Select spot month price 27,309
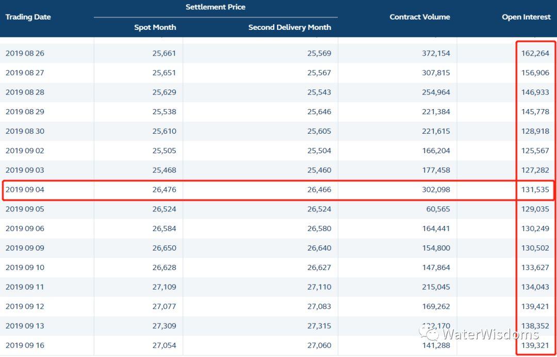 (164, 326)
